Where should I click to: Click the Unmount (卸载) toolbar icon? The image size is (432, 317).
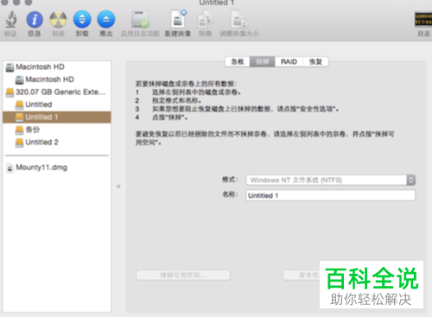click(x=82, y=20)
